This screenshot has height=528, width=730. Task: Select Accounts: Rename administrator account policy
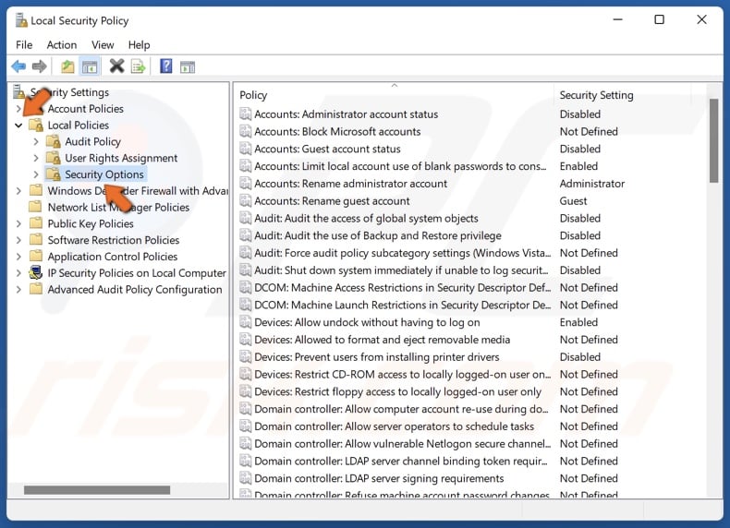pyautogui.click(x=350, y=184)
